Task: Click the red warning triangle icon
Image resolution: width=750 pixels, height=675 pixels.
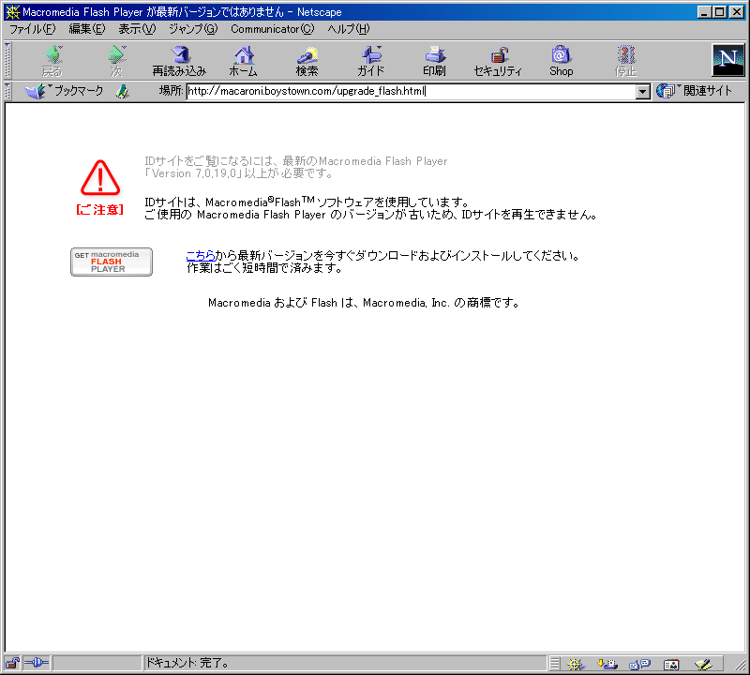Action: click(x=100, y=177)
